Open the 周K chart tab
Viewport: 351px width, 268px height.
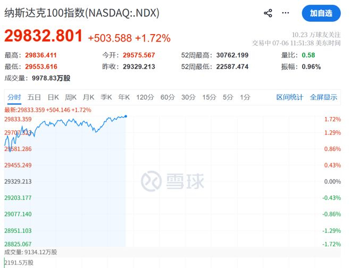[71, 97]
